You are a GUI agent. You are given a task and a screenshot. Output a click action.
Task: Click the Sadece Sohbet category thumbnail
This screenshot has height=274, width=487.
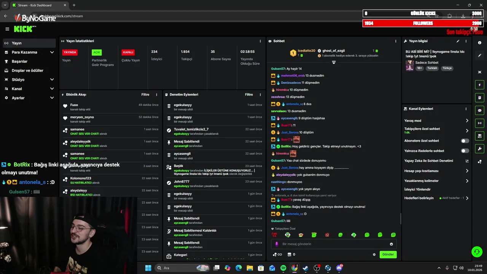tap(409, 65)
